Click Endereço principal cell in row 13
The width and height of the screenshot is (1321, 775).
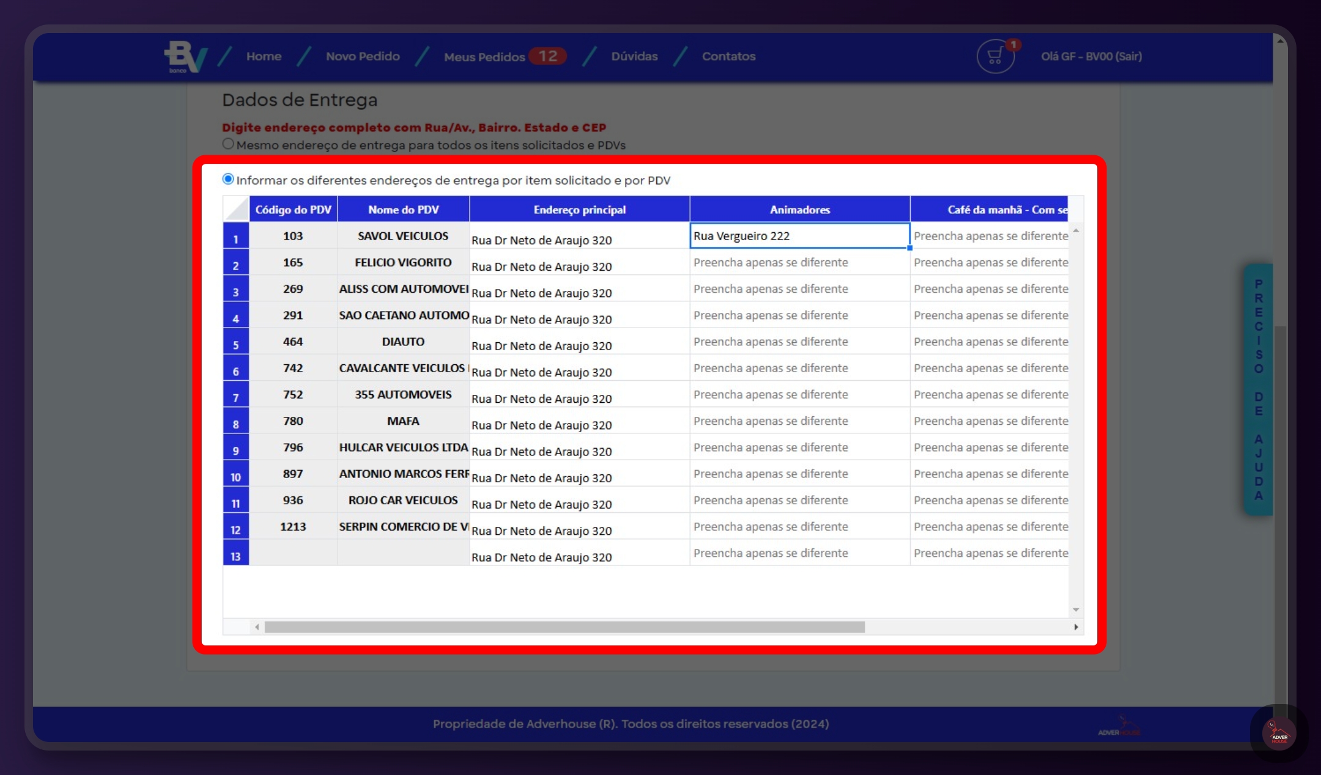tap(580, 553)
